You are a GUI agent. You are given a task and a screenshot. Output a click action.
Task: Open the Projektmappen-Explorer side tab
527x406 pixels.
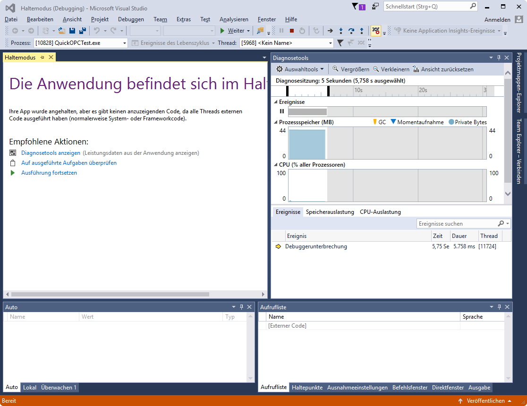(x=519, y=82)
